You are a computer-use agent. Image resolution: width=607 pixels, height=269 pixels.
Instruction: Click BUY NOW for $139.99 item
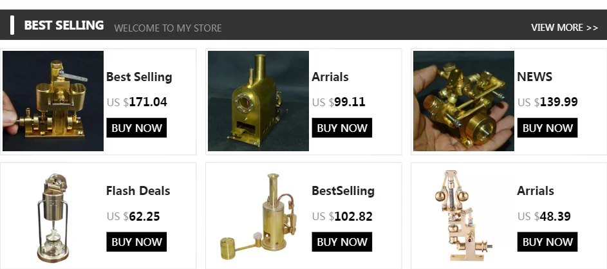click(x=547, y=127)
